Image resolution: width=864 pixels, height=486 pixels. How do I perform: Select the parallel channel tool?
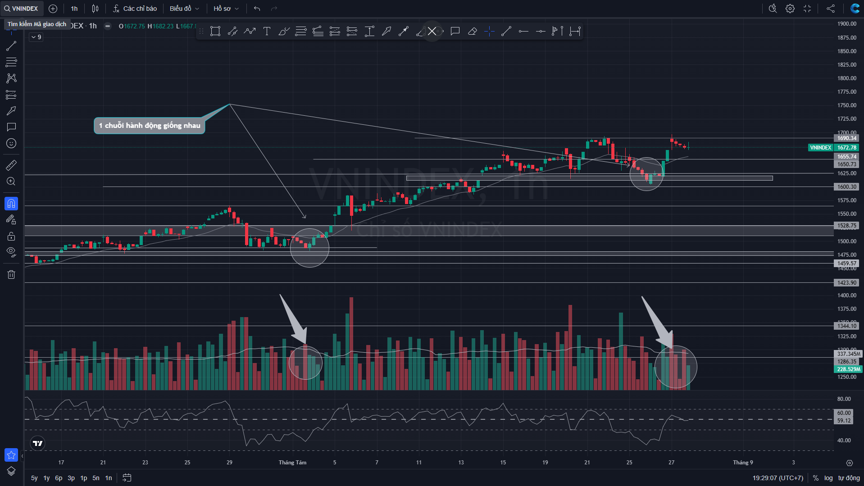[x=232, y=31]
